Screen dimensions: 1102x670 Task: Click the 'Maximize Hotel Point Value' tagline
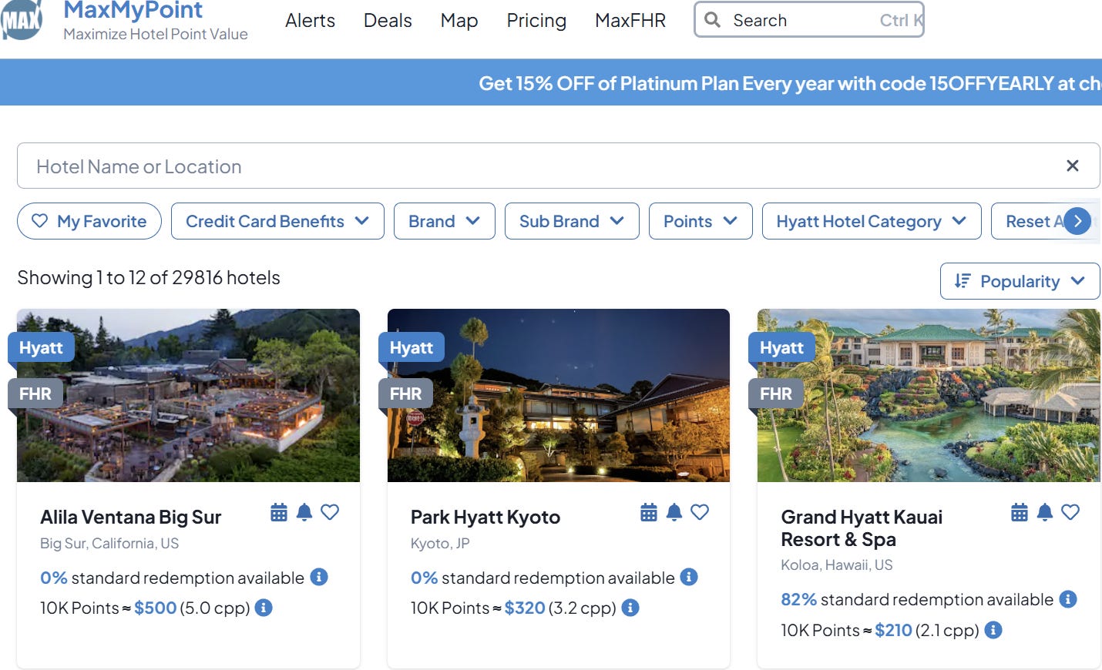[156, 34]
